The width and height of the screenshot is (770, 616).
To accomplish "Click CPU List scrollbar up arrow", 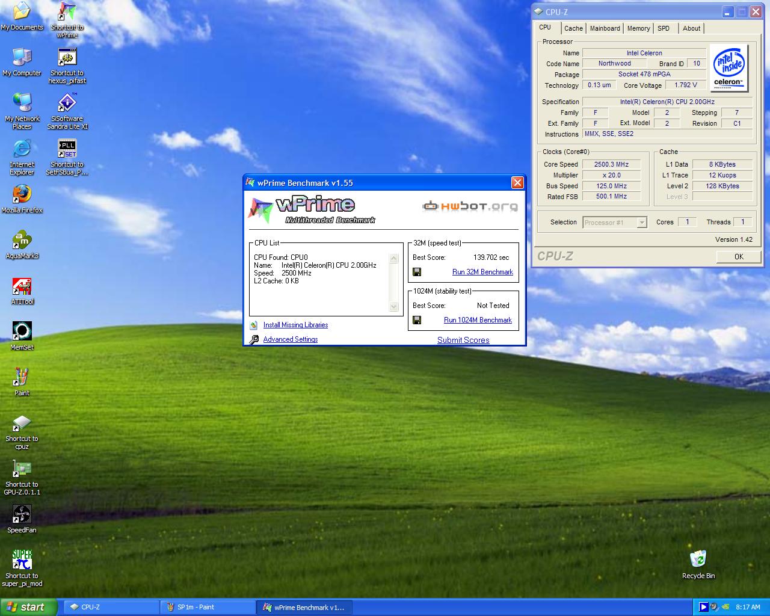I will coord(394,259).
